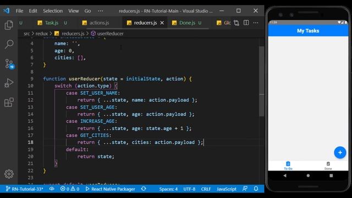Open the Manage gear menu
This screenshot has width=352, height=198.
[9, 174]
